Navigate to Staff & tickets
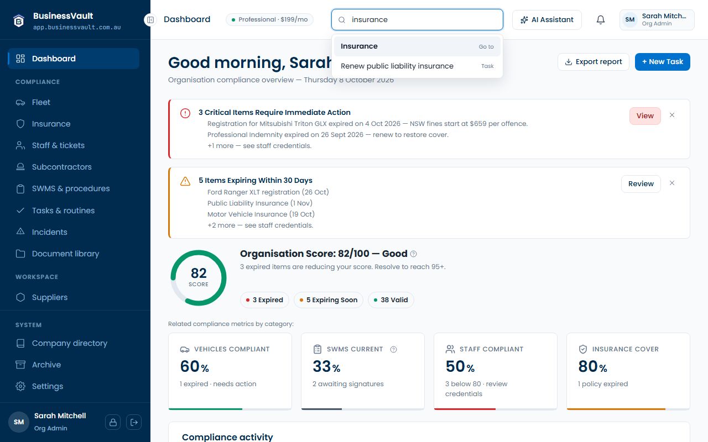This screenshot has height=442, width=708. point(74,145)
